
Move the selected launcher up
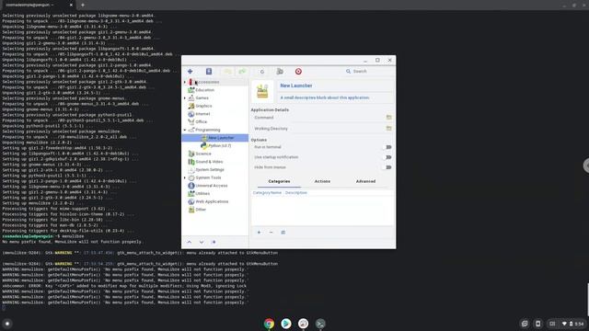coord(190,242)
